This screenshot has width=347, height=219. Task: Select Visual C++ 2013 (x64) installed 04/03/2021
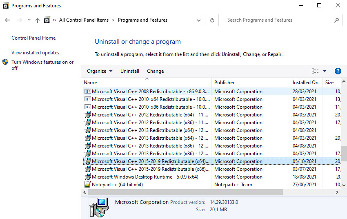(x=212, y=138)
